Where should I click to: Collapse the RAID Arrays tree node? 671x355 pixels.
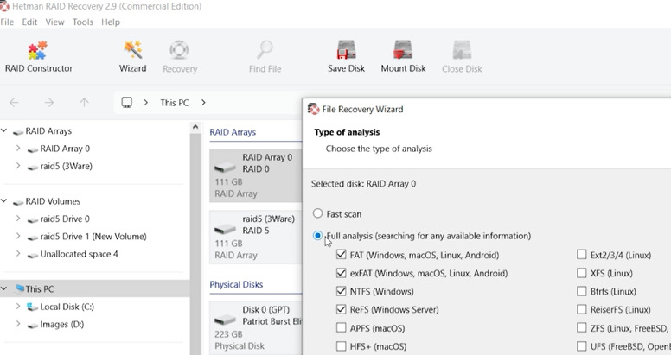click(x=3, y=131)
